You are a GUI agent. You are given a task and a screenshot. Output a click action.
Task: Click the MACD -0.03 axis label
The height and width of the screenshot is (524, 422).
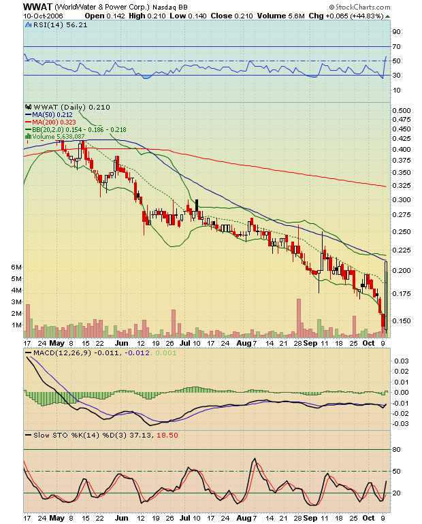(x=400, y=423)
